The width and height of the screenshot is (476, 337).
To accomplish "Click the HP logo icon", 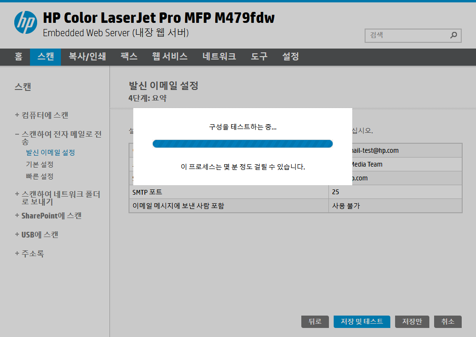I will click(x=26, y=22).
